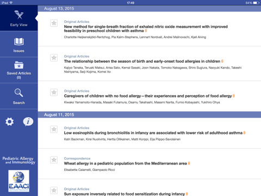Viewport: 261px width, 196px height.
Task: Star the nitric oxide measurement article
Action: coord(54,23)
